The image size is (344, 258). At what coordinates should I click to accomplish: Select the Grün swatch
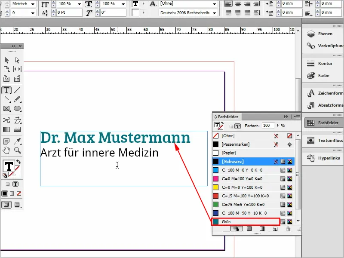coord(253,221)
